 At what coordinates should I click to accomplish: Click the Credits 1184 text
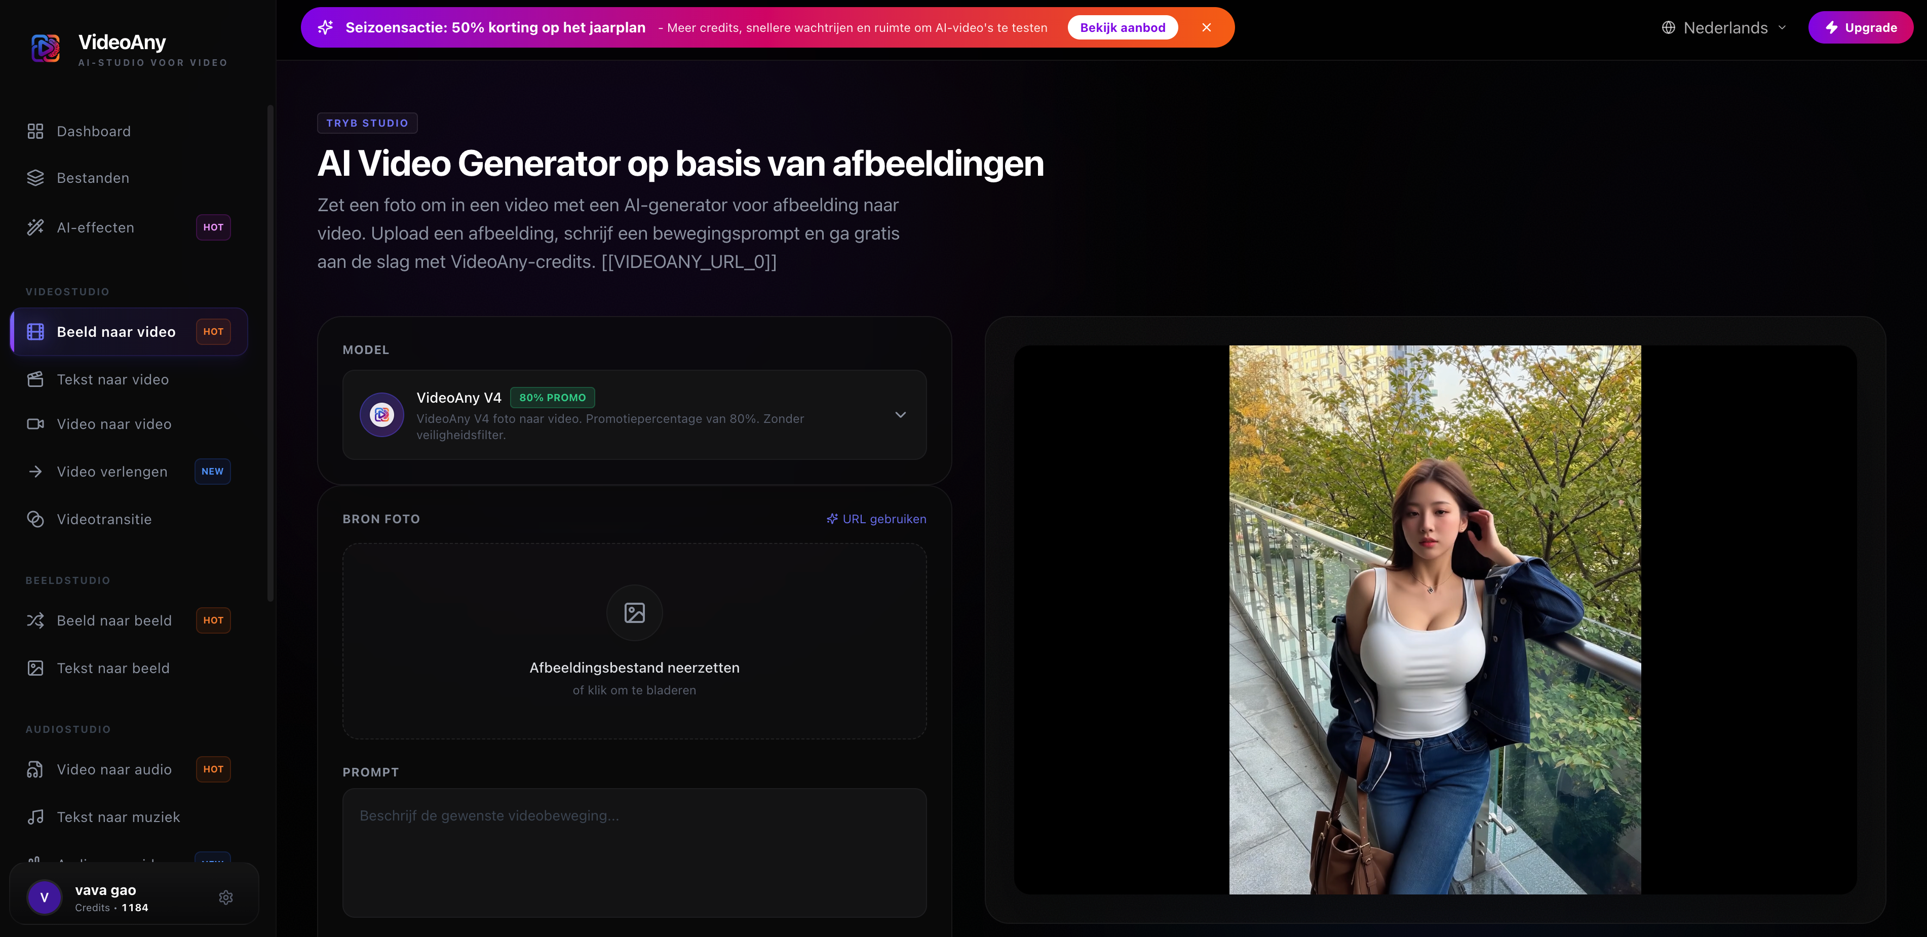coord(111,908)
